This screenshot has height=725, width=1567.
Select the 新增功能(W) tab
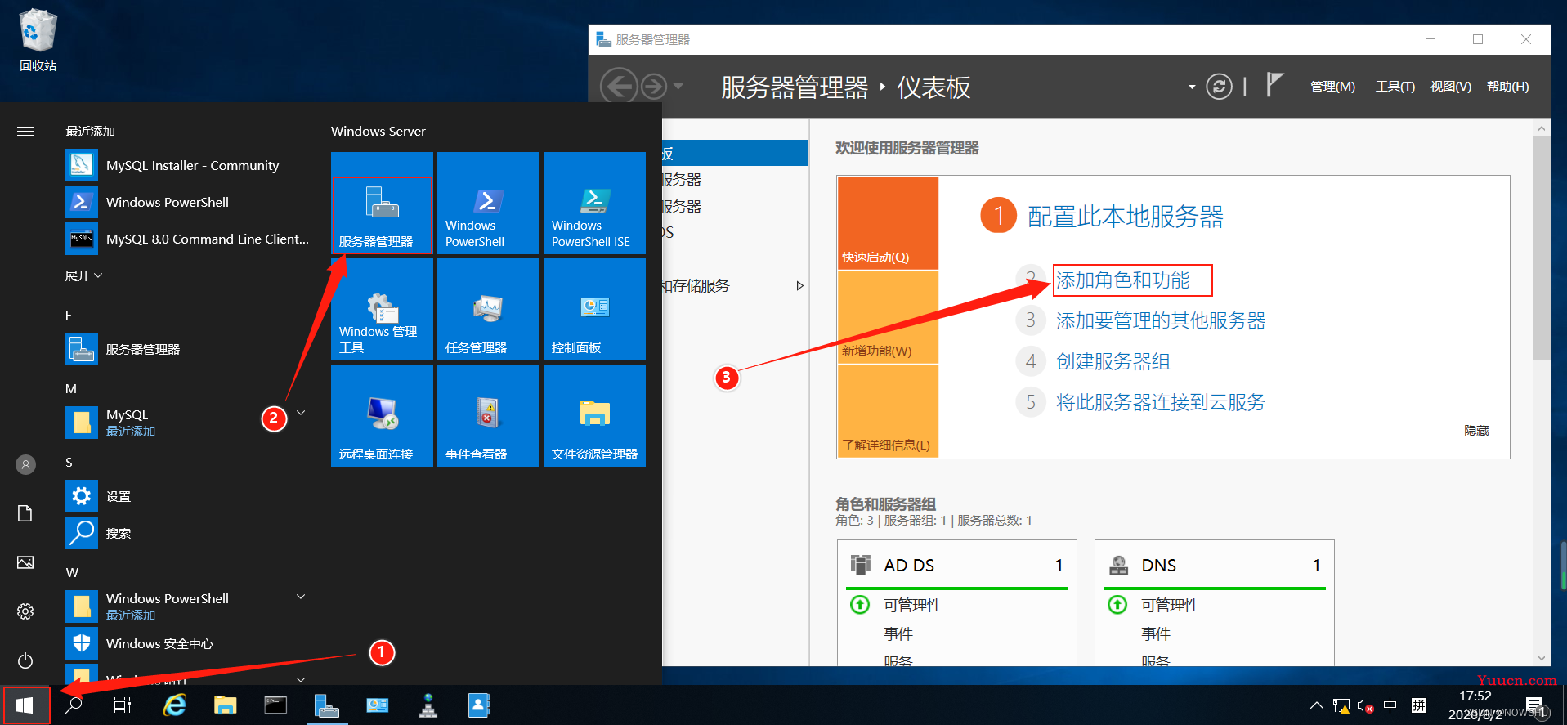click(x=888, y=317)
